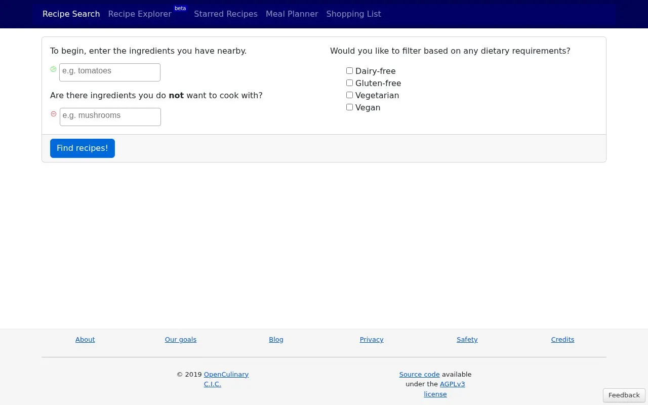The height and width of the screenshot is (405, 648).
Task: Open the AGPLv3 license link
Action: pos(452,384)
